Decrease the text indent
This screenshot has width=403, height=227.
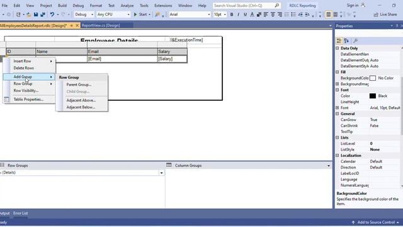point(300,15)
